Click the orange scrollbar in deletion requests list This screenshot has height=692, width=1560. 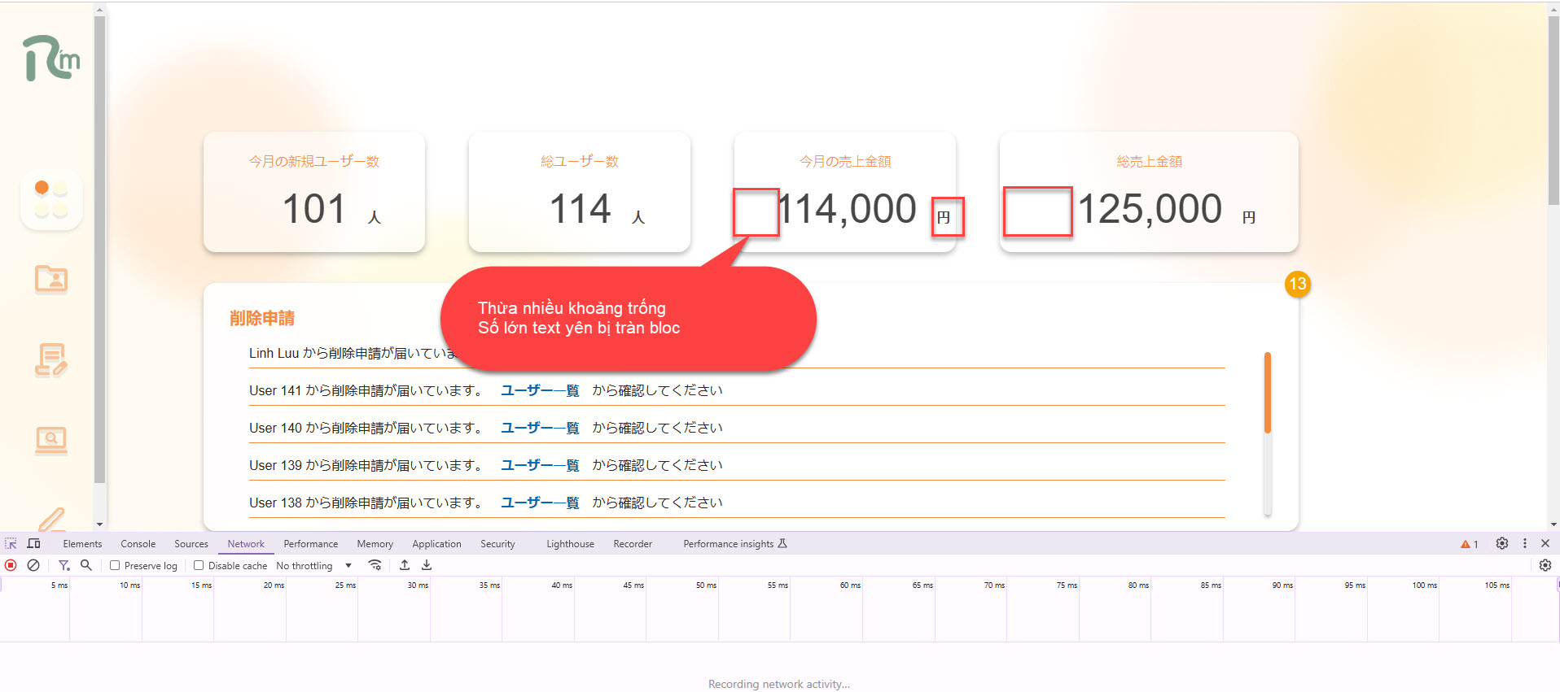[1267, 393]
